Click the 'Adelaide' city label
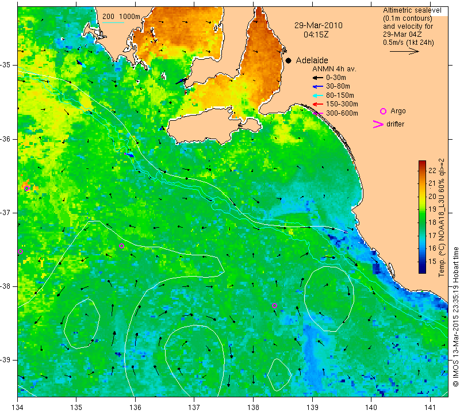The image size is (460, 414). [x=312, y=60]
